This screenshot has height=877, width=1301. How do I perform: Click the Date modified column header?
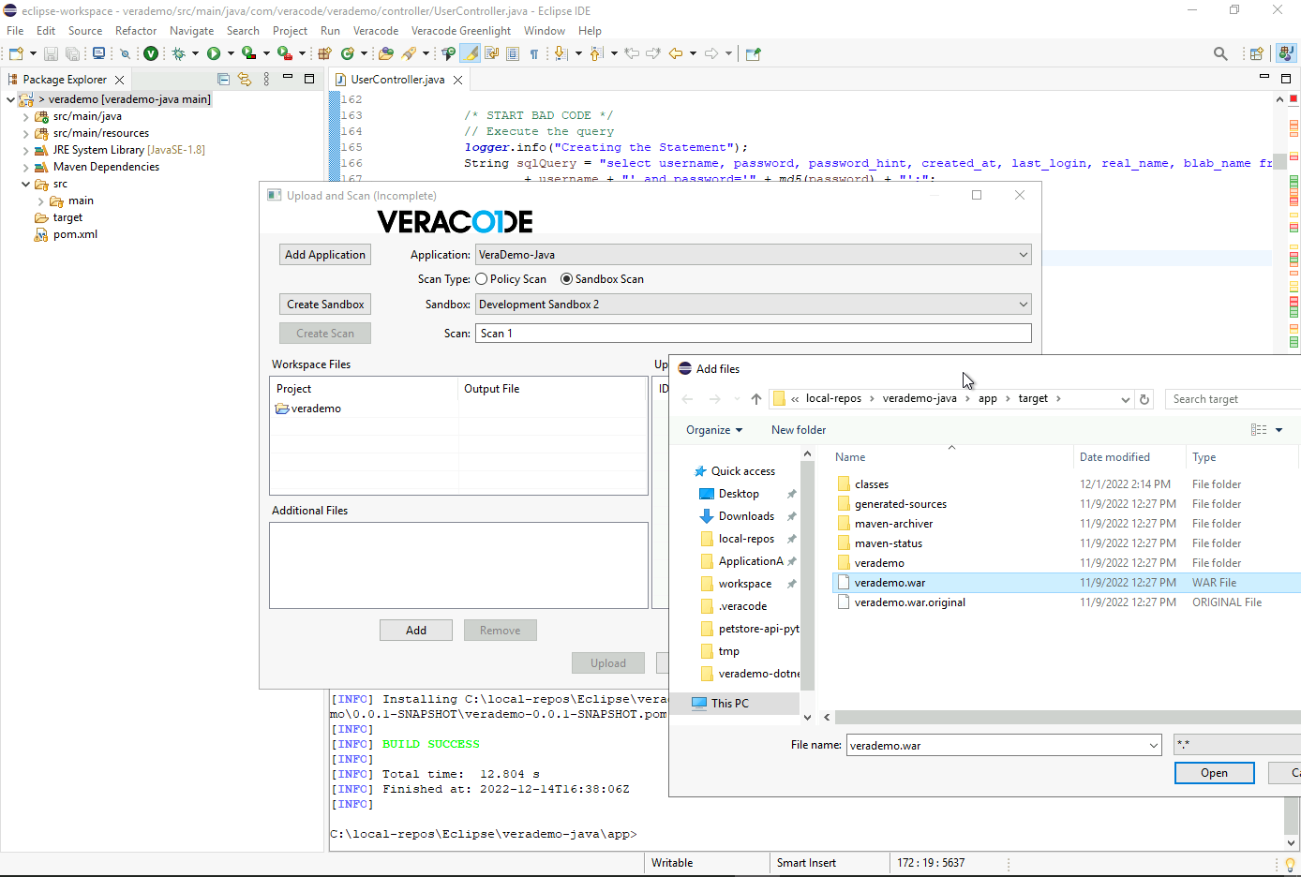(x=1129, y=457)
